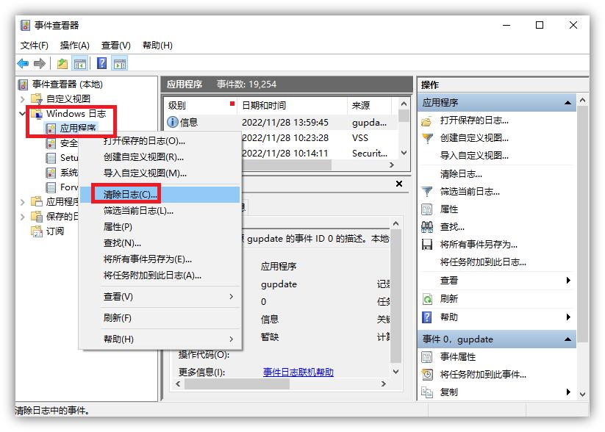
Task: Toggle the action pane toolbar icon
Action: point(120,63)
